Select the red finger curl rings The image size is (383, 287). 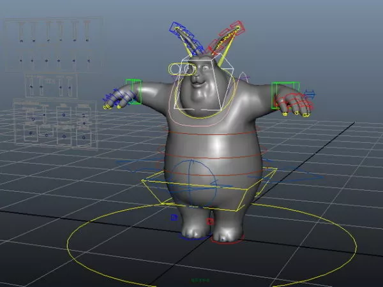click(294, 103)
